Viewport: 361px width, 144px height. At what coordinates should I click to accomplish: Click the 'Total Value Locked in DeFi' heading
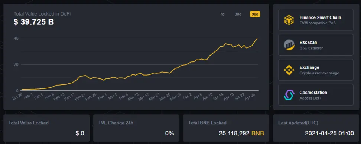pyautogui.click(x=42, y=14)
